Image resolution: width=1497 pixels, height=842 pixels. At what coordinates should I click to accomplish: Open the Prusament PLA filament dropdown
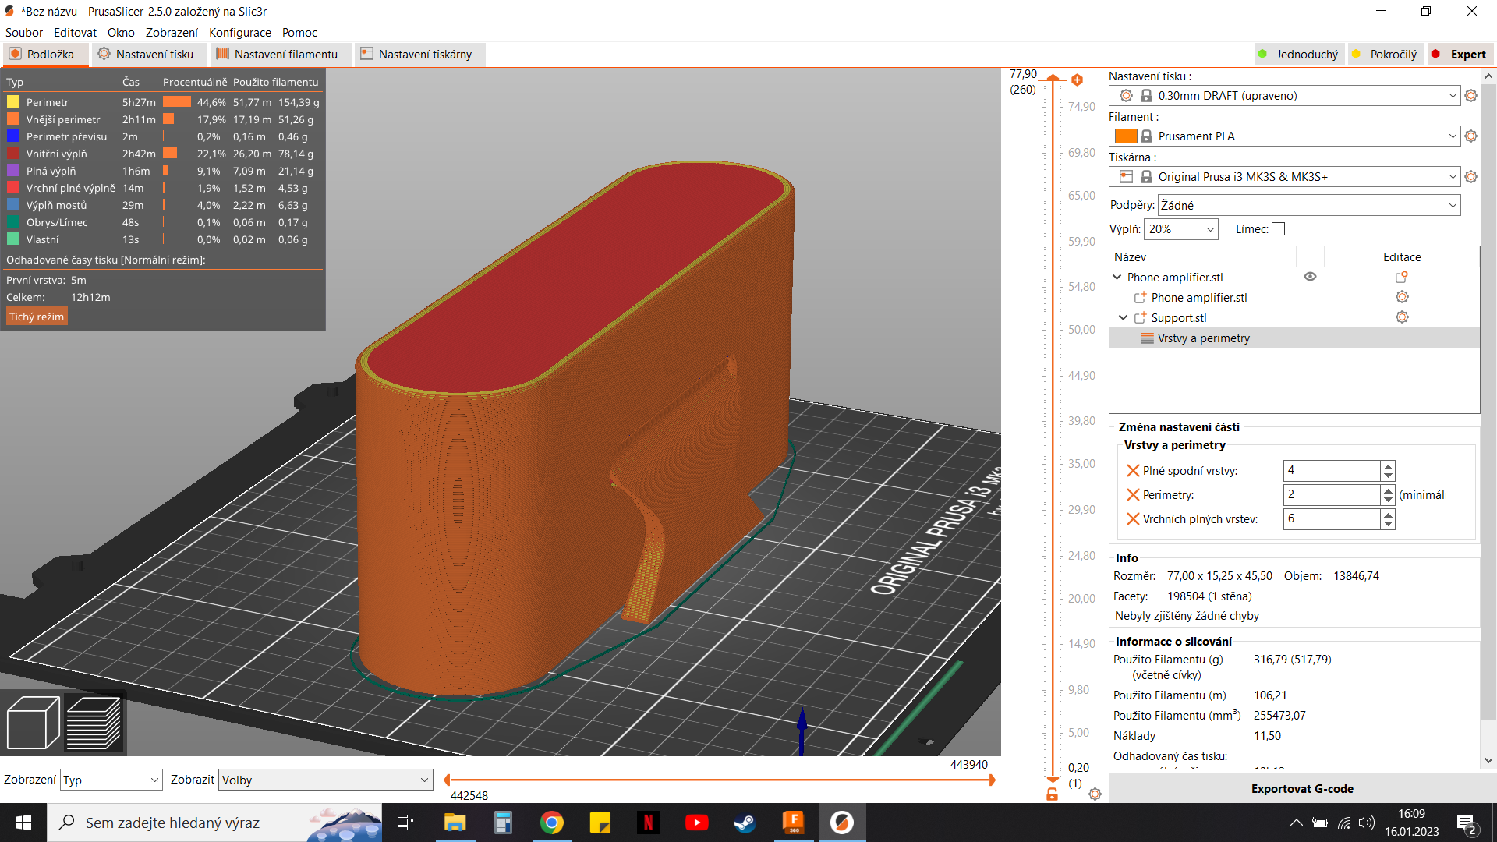click(1284, 136)
